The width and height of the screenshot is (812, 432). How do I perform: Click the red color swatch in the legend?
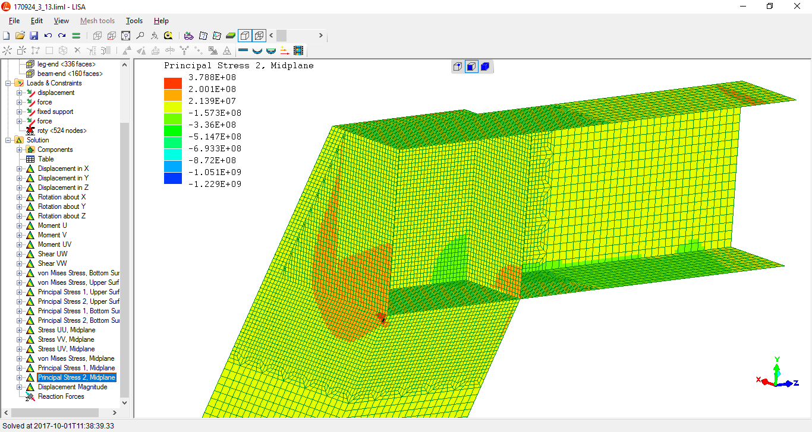pyautogui.click(x=173, y=83)
